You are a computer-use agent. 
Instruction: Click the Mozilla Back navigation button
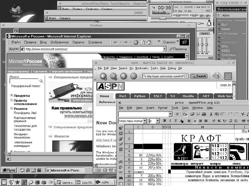coord(103,76)
